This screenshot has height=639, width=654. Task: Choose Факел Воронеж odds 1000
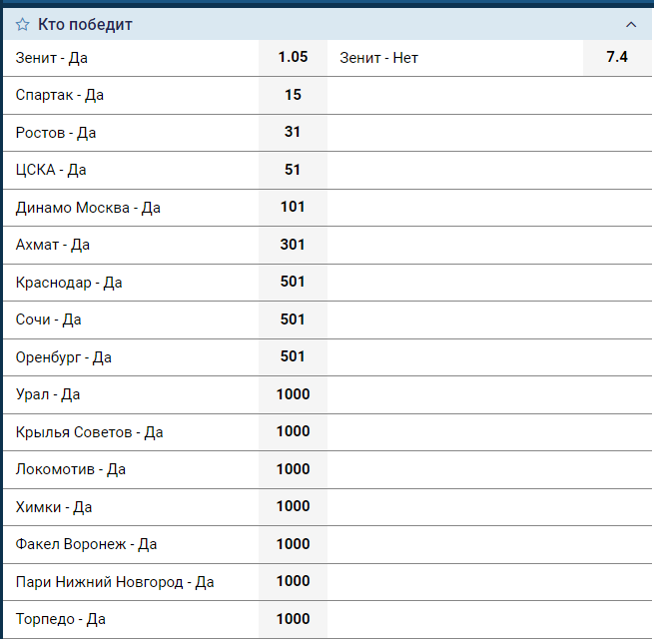pos(293,544)
